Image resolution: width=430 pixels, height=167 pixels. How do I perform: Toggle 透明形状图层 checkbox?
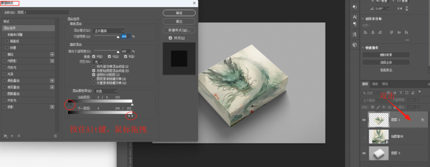94,75
